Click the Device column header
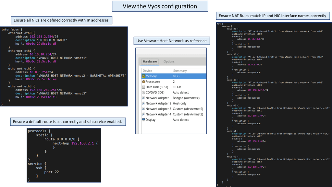Viewport: 332px width, 187px height. tap(147, 71)
